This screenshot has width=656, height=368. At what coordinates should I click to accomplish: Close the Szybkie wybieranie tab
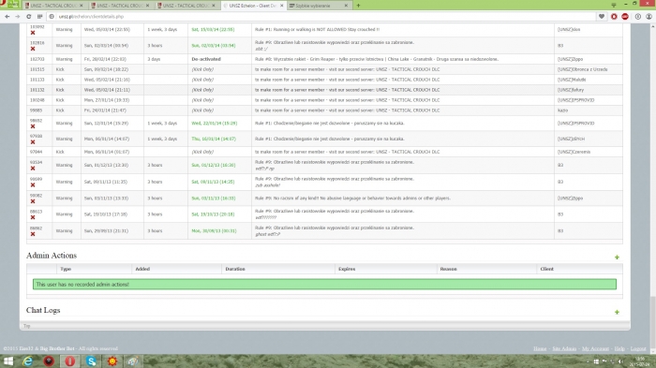point(346,6)
